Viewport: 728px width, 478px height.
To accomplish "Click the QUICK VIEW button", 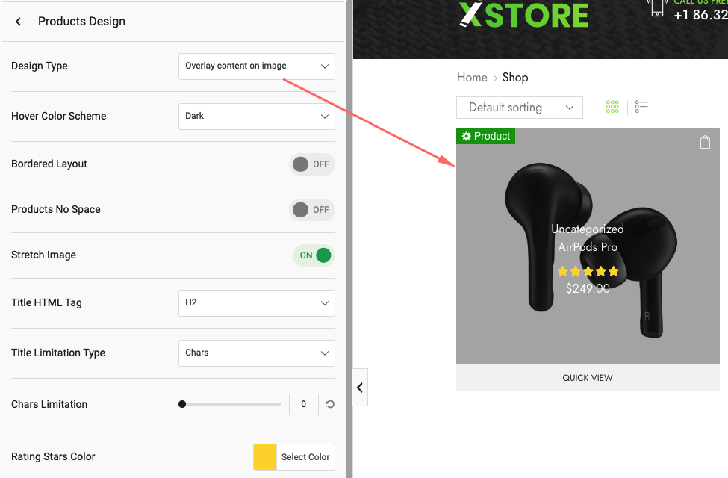I will [x=588, y=378].
